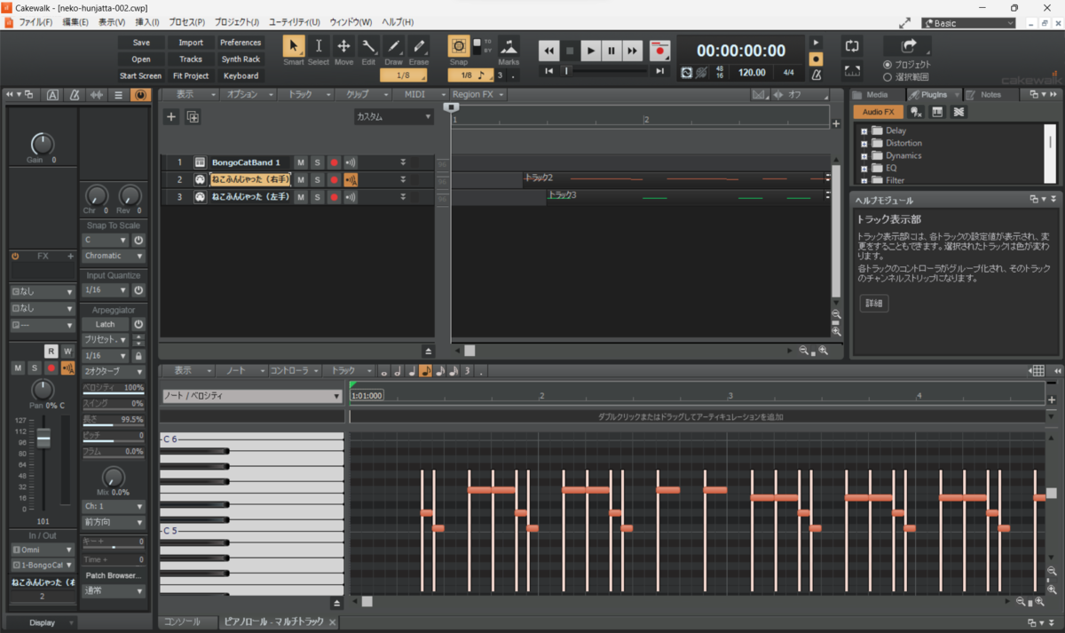The height and width of the screenshot is (633, 1065).
Task: Open the 1-BongoCat output dropdown
Action: [43, 565]
